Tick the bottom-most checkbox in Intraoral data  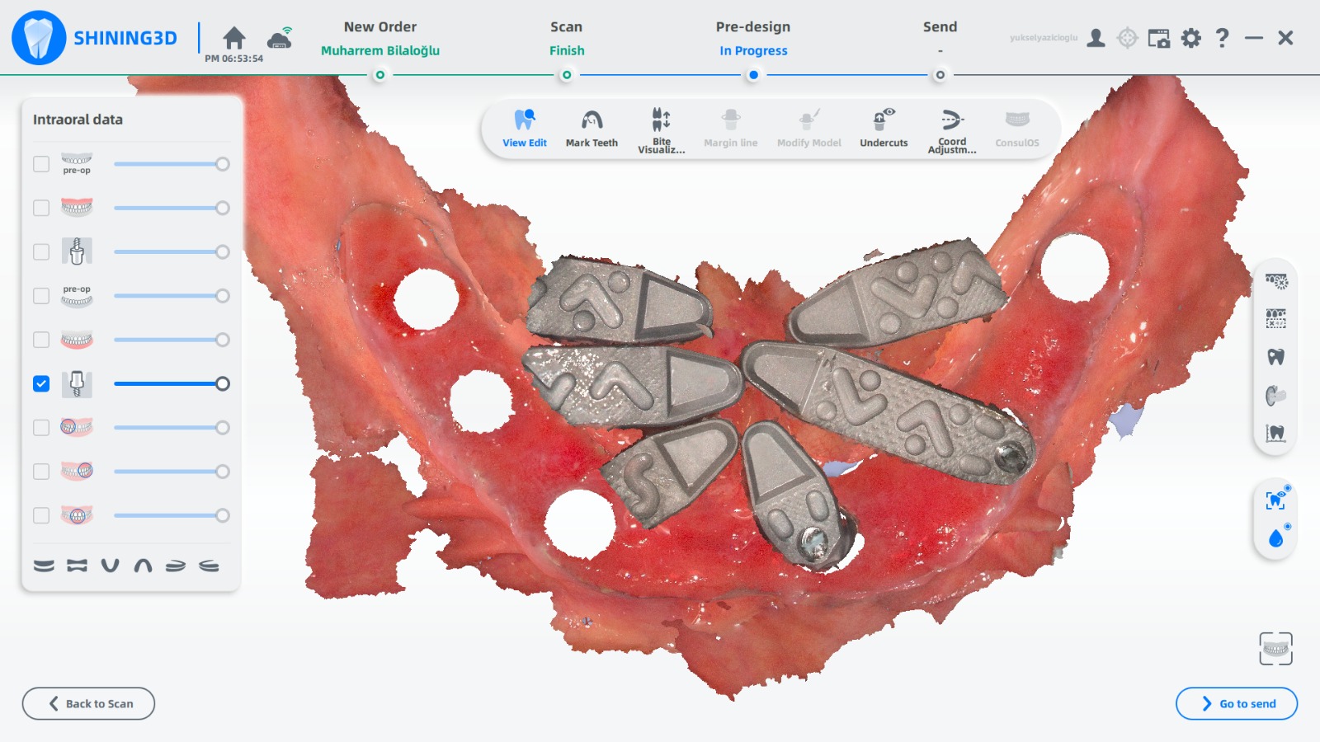point(41,515)
